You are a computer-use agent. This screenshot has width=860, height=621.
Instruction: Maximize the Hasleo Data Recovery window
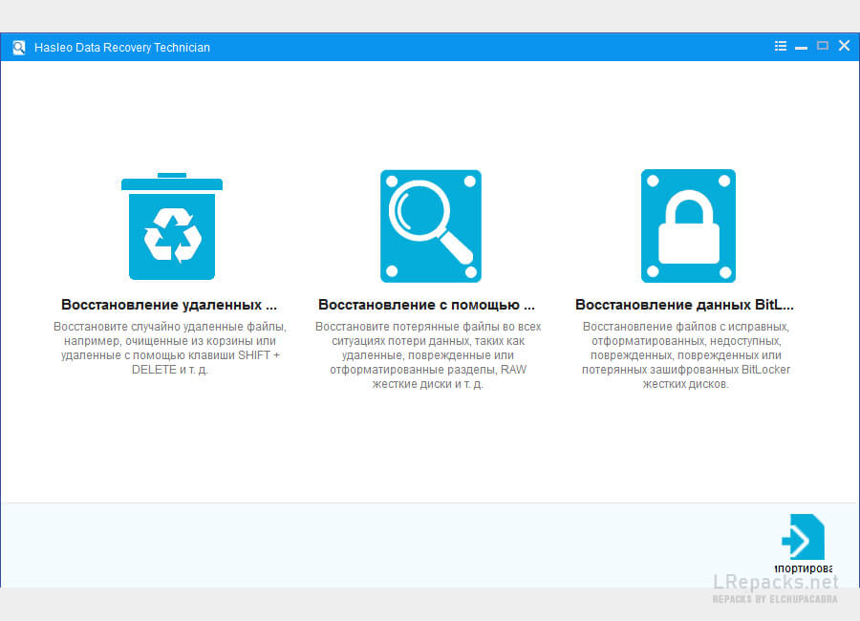[x=823, y=46]
